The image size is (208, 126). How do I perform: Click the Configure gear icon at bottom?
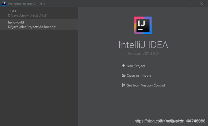click(161, 121)
